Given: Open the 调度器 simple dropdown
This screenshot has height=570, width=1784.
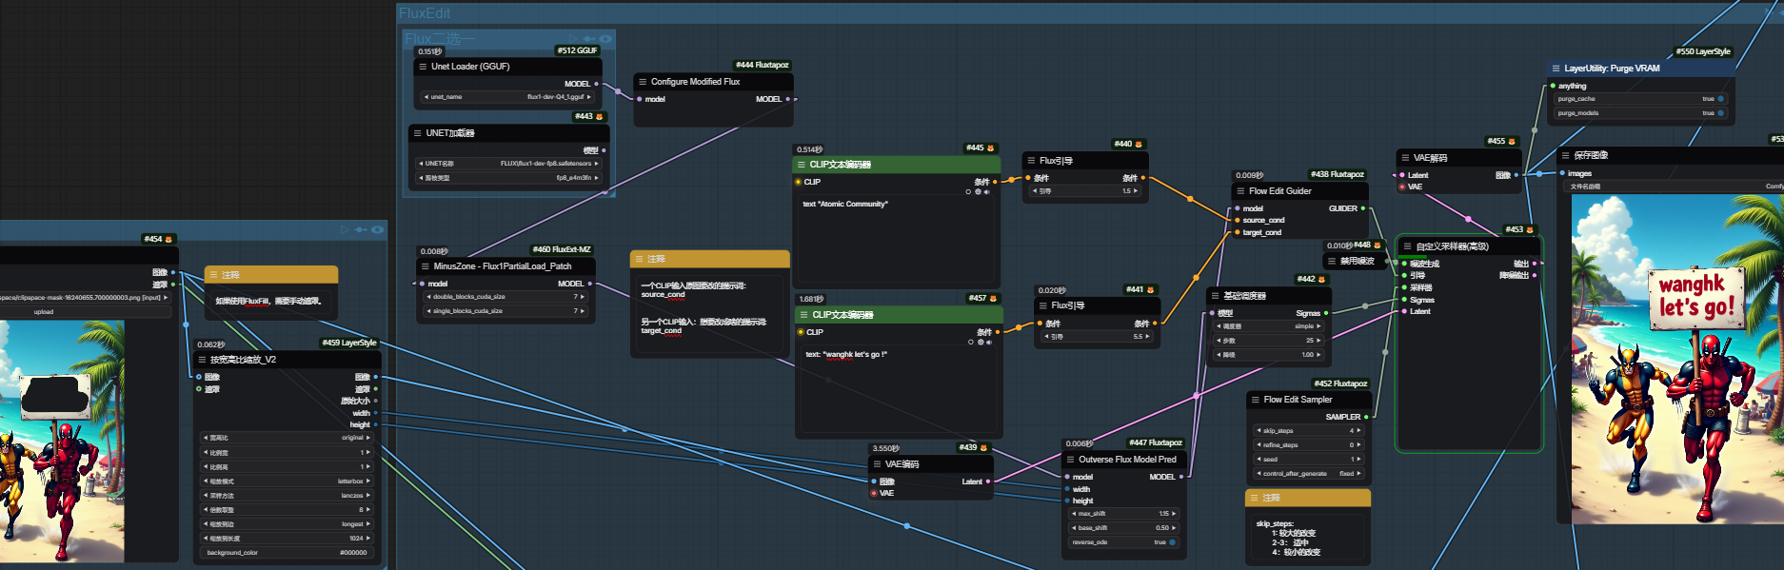Looking at the screenshot, I should click(1269, 326).
